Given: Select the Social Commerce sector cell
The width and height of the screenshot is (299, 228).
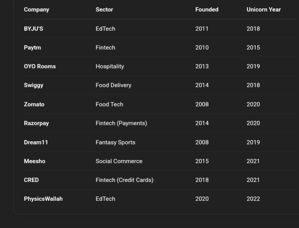Looking at the screenshot, I should click(119, 161).
